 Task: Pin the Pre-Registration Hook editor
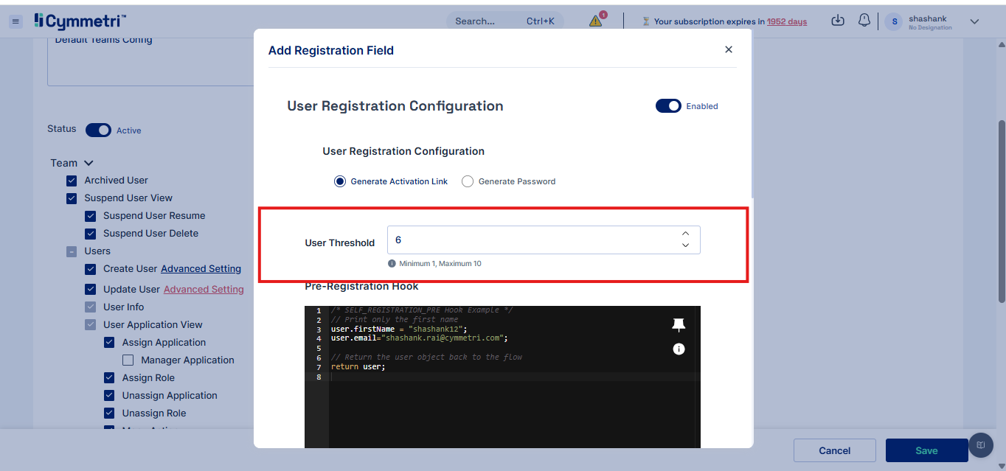(679, 325)
